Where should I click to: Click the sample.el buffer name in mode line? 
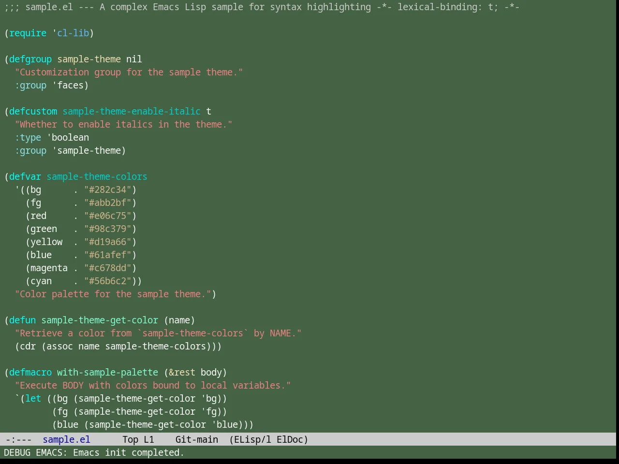[66, 439]
